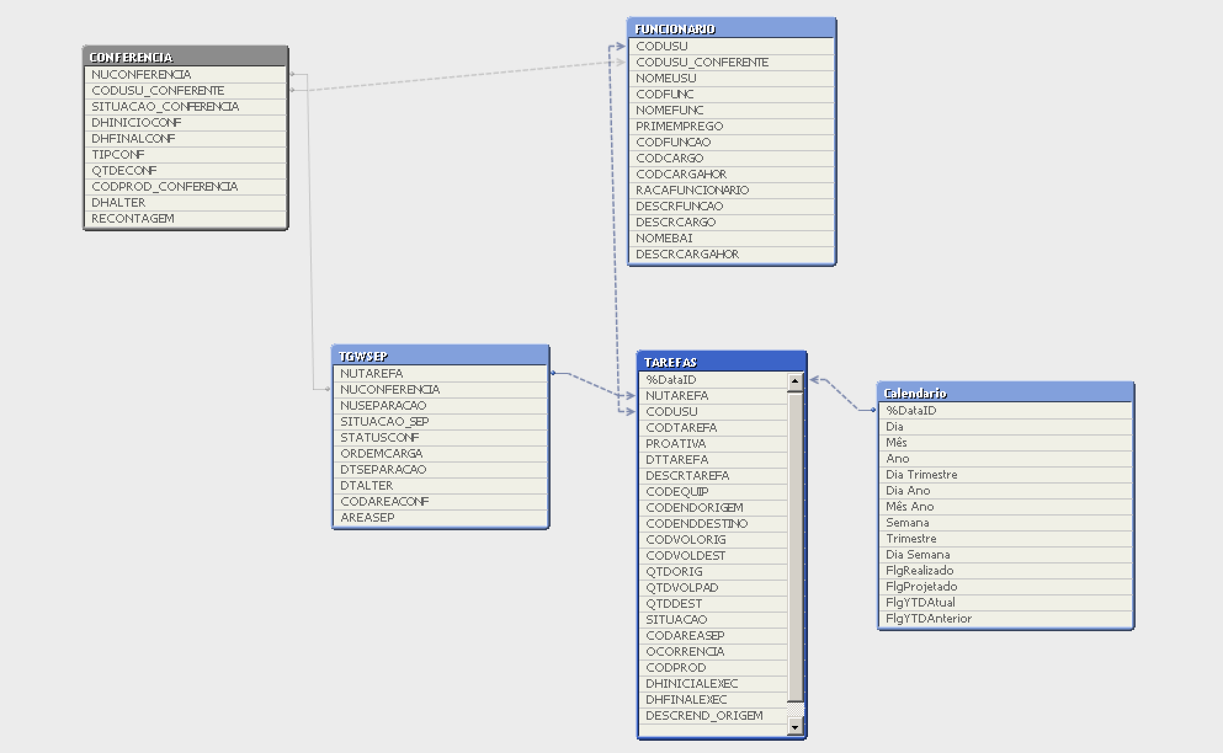Select DESCREND_ORIGEM field in TAREFAS
The width and height of the screenshot is (1223, 753).
pyautogui.click(x=704, y=715)
